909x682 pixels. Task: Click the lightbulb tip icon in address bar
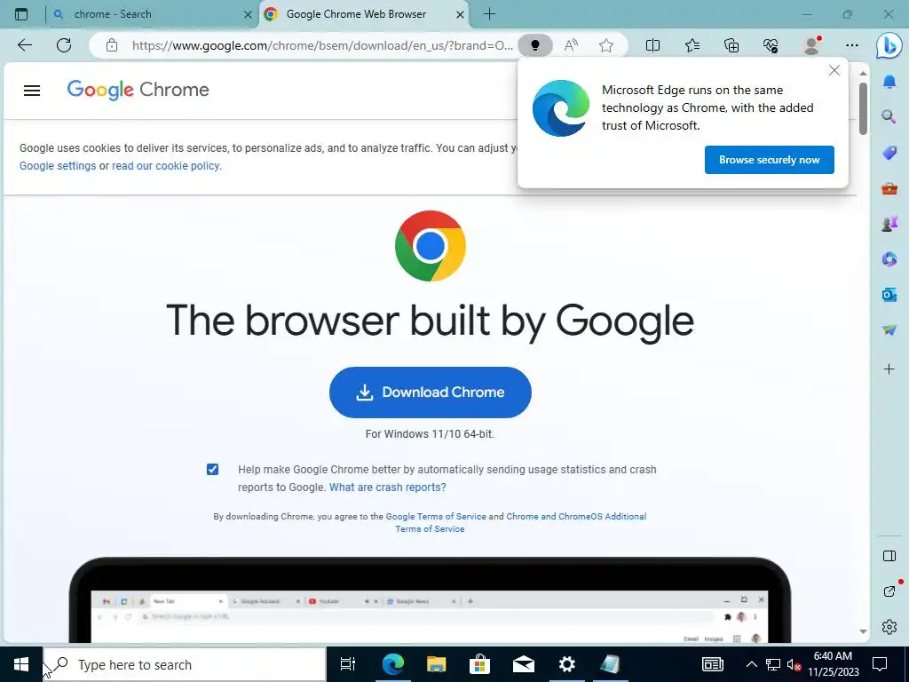(535, 45)
